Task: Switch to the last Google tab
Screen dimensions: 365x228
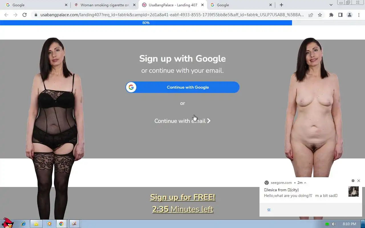Action: [241, 5]
